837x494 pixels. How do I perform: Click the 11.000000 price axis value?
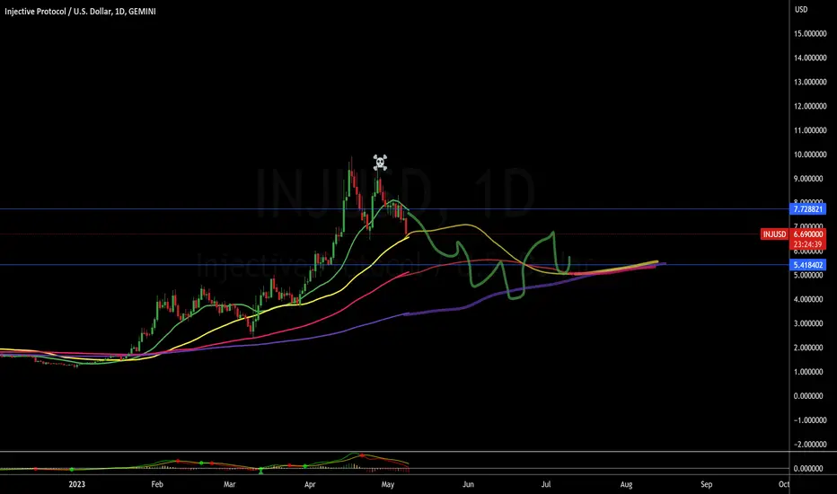810,130
